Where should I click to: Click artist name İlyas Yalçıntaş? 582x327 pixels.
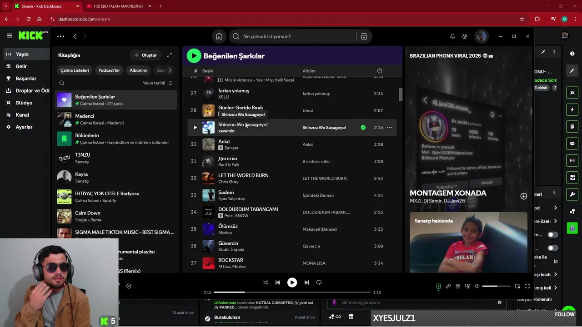coord(231,199)
